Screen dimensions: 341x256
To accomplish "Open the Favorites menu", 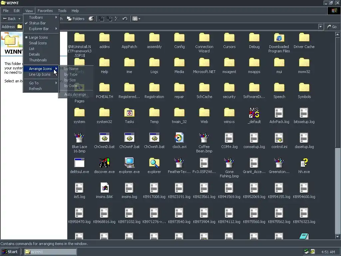I will tap(45, 11).
